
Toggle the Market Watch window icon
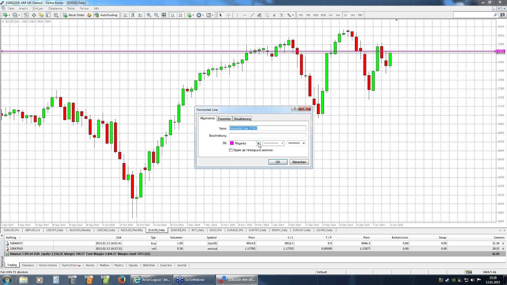click(26, 15)
